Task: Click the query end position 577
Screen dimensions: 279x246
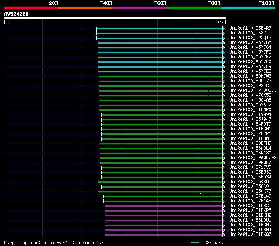Action: [220, 21]
